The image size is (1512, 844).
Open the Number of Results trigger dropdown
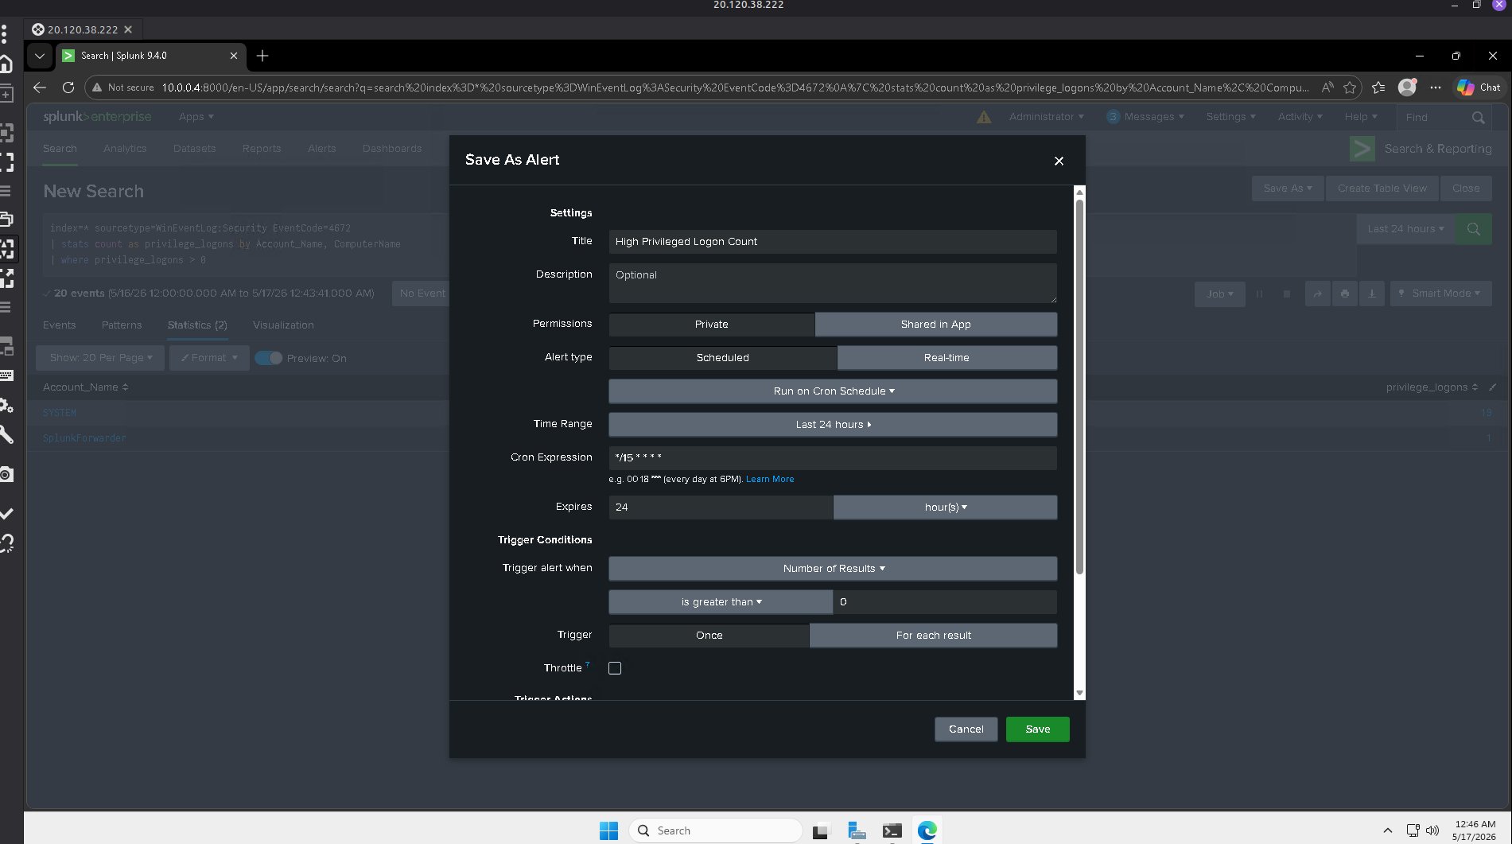pyautogui.click(x=833, y=569)
